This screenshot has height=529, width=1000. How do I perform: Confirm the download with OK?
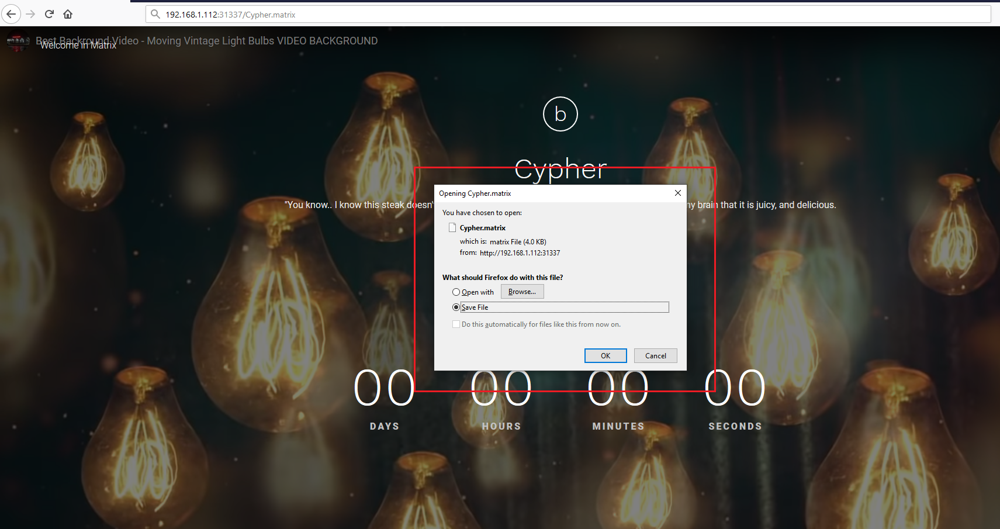[605, 355]
